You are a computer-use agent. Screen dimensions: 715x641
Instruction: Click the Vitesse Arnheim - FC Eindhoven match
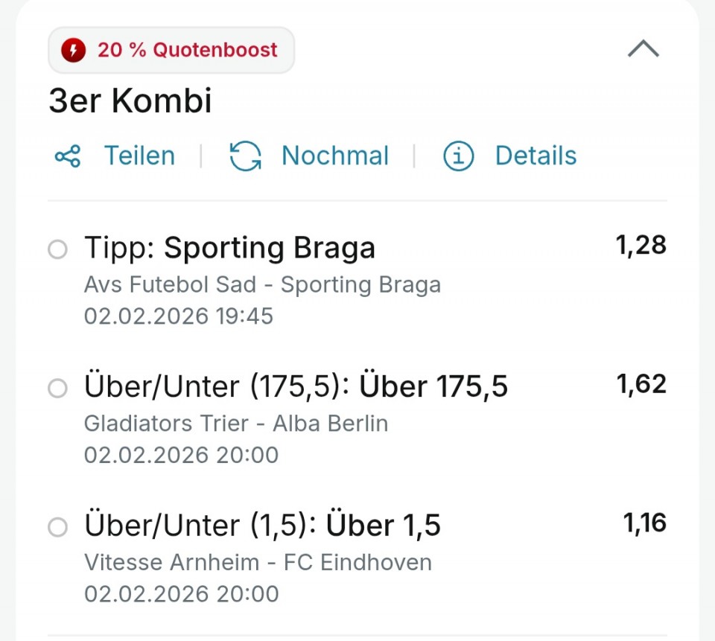coord(258,562)
